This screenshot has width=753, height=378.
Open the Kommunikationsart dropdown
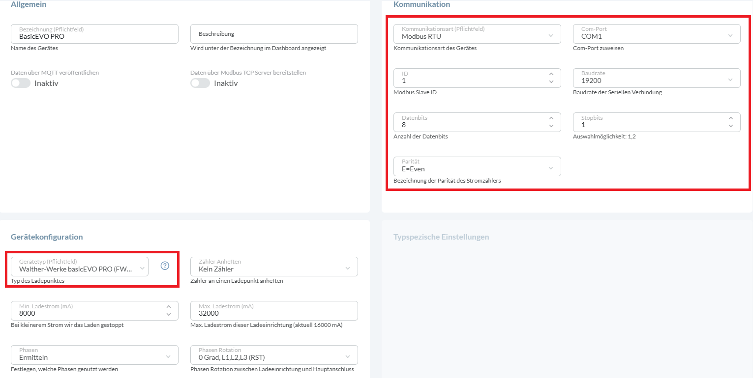(x=477, y=34)
